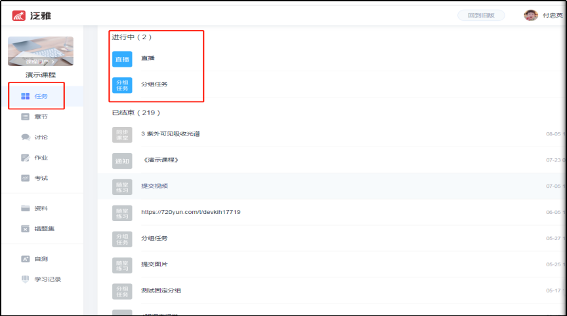Select the 作业 homework icon
Image resolution: width=567 pixels, height=316 pixels.
(26, 158)
